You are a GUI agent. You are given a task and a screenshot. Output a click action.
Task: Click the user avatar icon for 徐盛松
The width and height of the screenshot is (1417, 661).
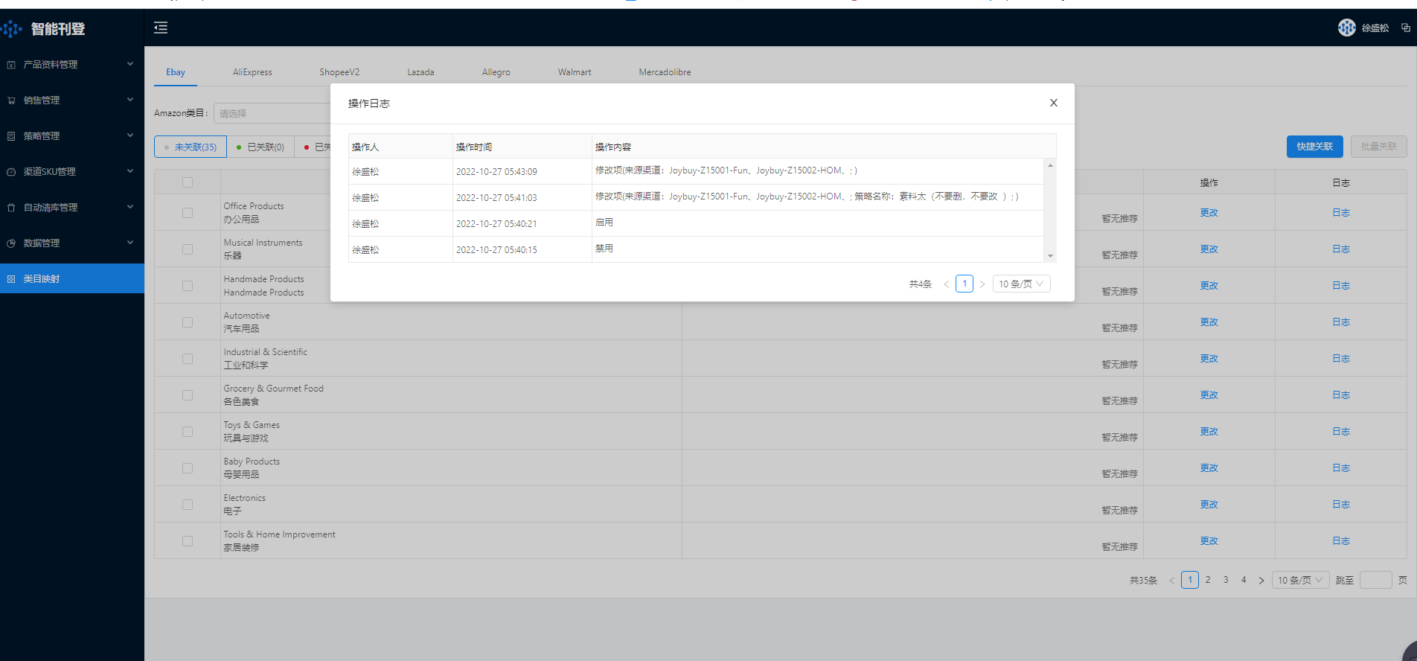pos(1346,28)
